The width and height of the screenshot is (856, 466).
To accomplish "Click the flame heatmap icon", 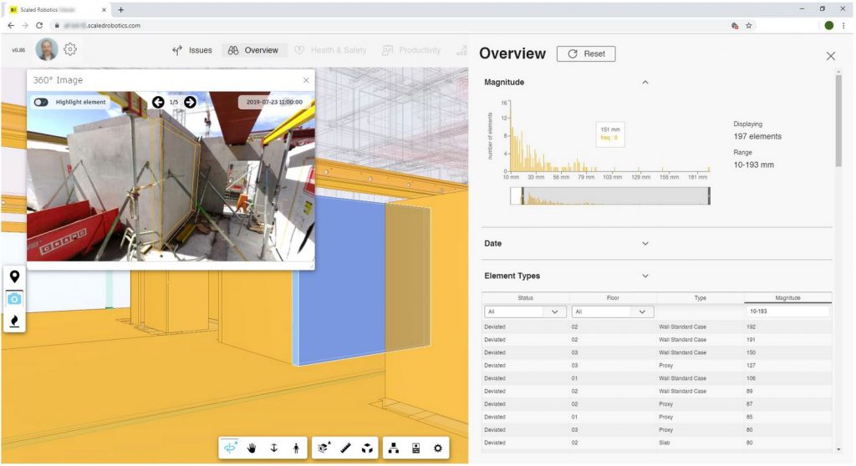I will pyautogui.click(x=14, y=321).
